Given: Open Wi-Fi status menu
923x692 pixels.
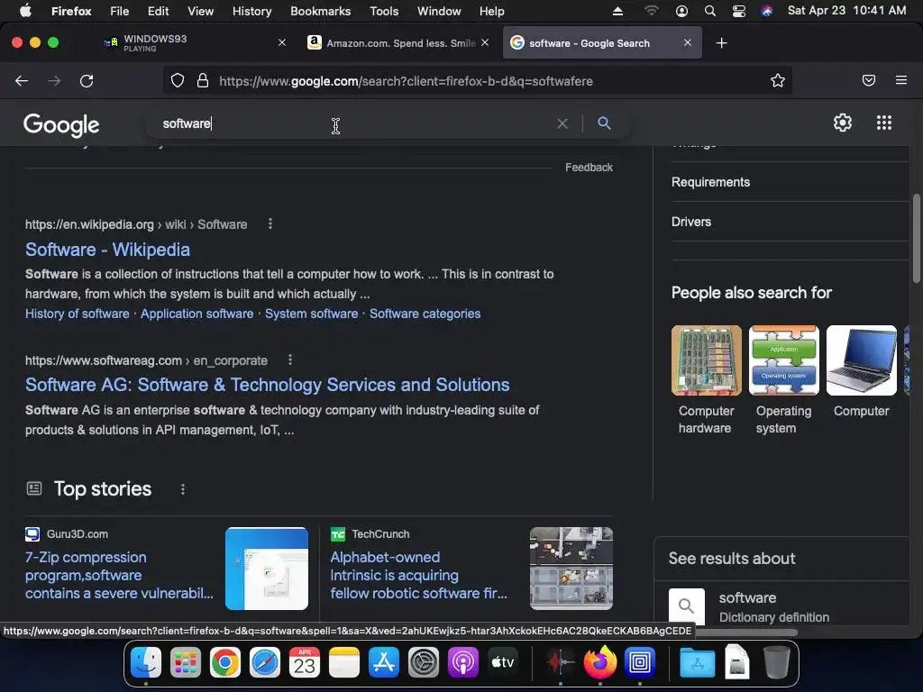Looking at the screenshot, I should [x=651, y=11].
